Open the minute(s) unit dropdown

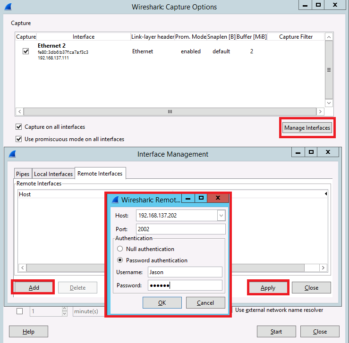pyautogui.click(x=89, y=311)
